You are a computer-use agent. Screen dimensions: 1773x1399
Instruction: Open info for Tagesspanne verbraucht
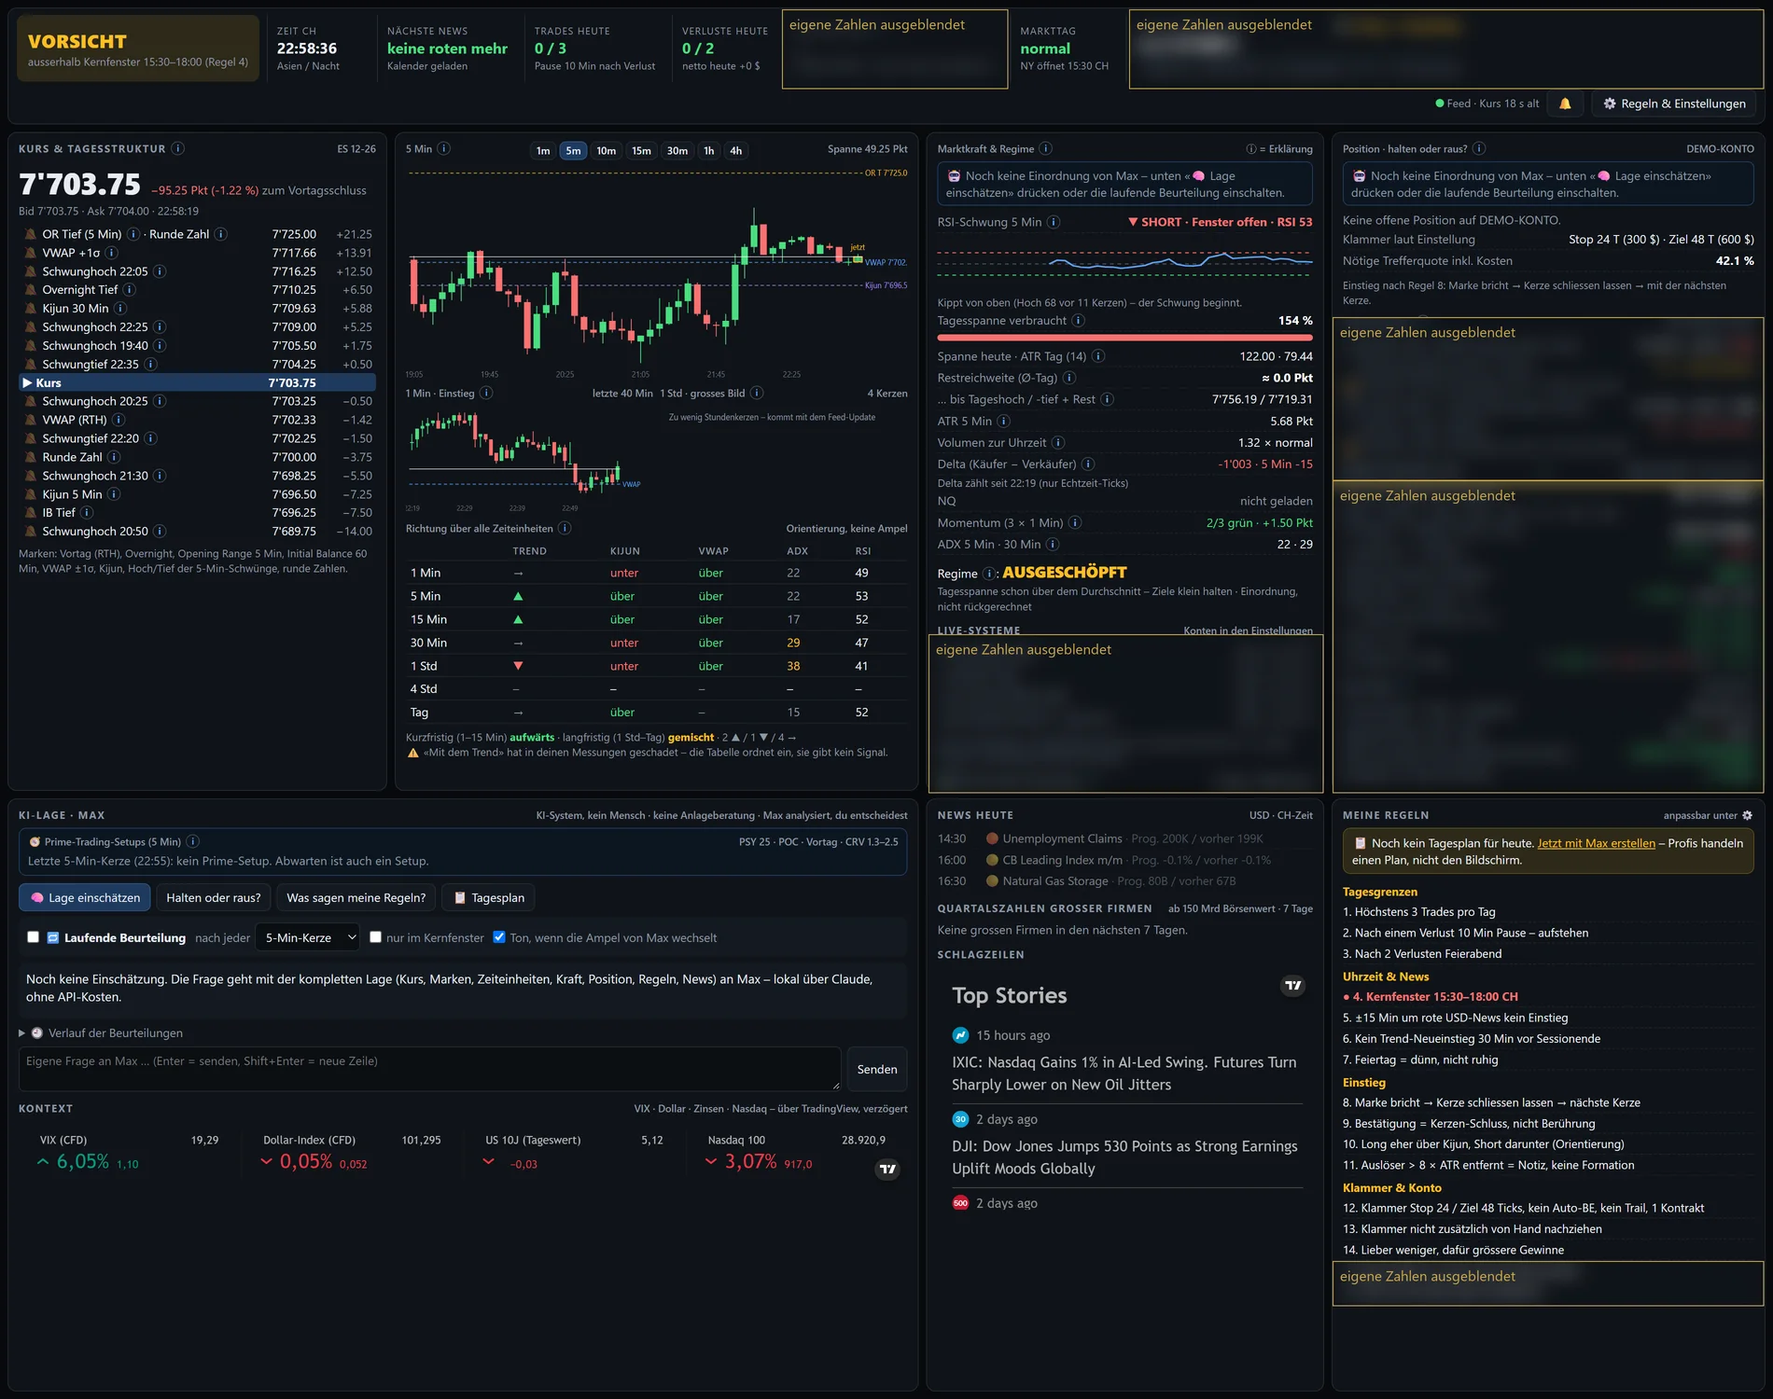point(1079,321)
